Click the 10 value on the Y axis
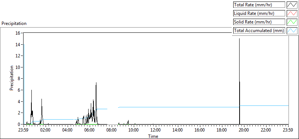Screen dimensions: 299x139 (x=18, y=67)
